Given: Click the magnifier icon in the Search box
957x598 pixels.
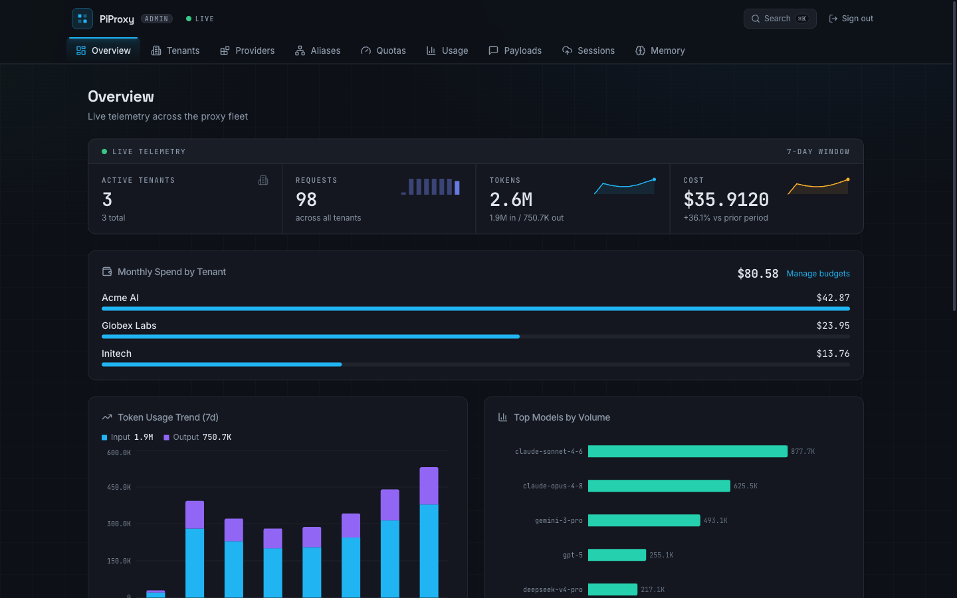Looking at the screenshot, I should (x=756, y=19).
